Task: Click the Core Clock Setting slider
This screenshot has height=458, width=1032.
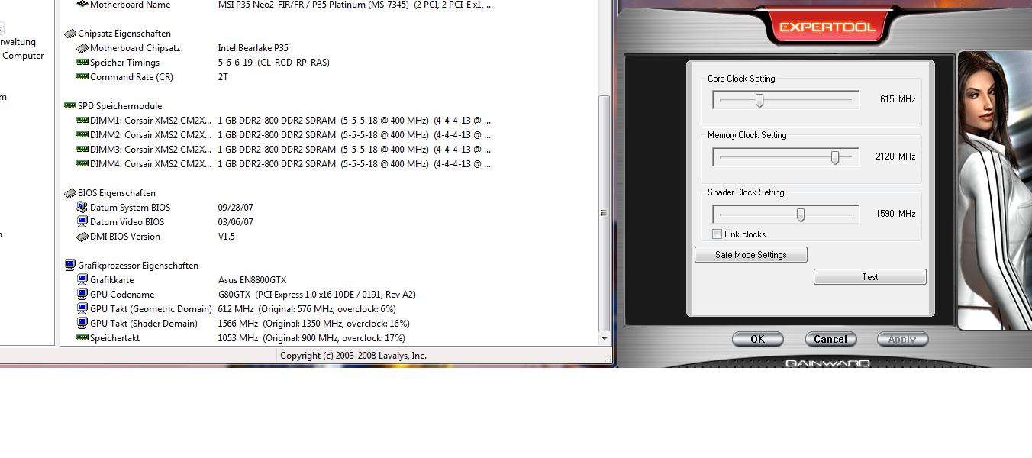Action: tap(785, 100)
